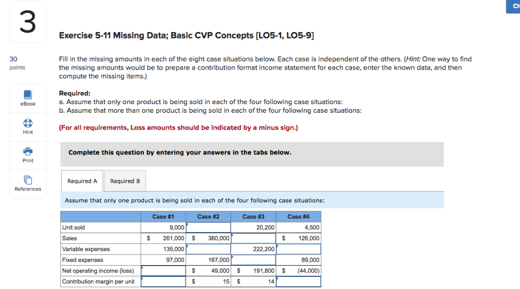Screen dimensions: 520x289
Task: Select the Case #2 column header
Action: click(x=208, y=217)
